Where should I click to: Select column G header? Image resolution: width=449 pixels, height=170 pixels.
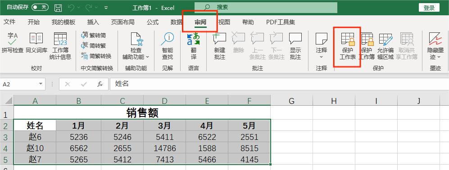pos(291,101)
